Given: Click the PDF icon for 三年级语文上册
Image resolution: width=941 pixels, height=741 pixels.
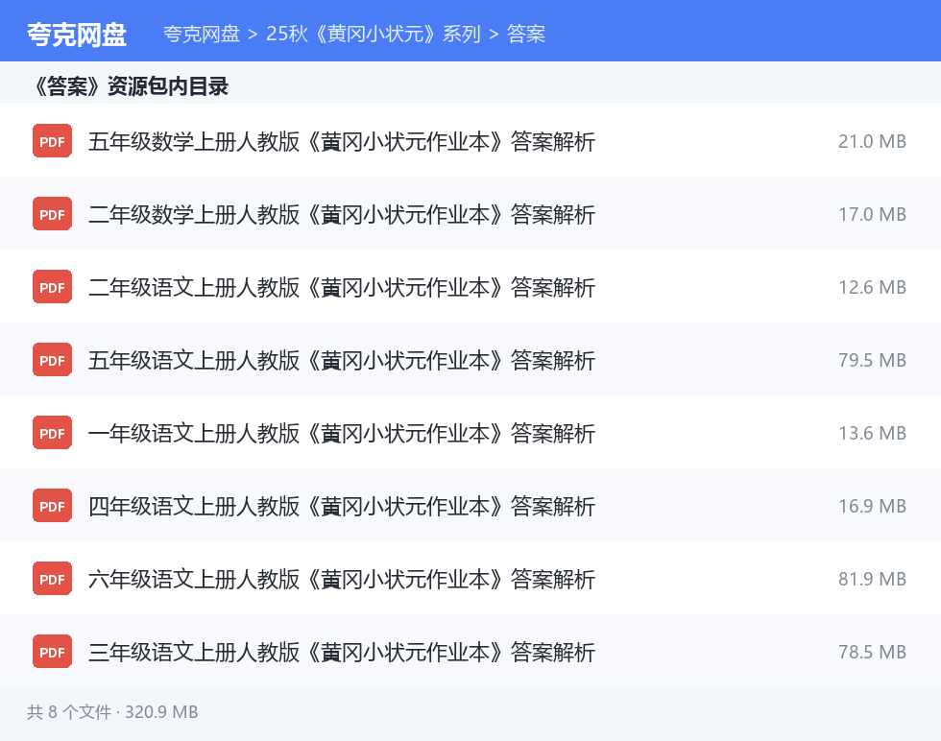Looking at the screenshot, I should click(52, 652).
